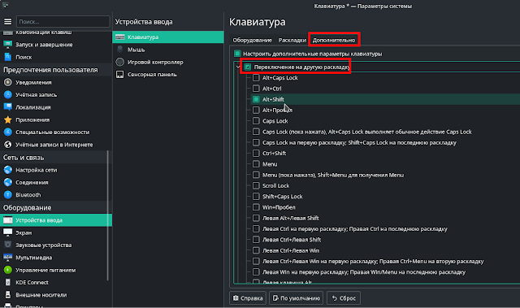Open Notifications bell icon in sidebar
This screenshot has width=520, height=308.
(7, 82)
